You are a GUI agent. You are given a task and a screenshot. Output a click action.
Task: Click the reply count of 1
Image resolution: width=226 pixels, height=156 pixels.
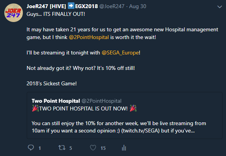coord(40,148)
